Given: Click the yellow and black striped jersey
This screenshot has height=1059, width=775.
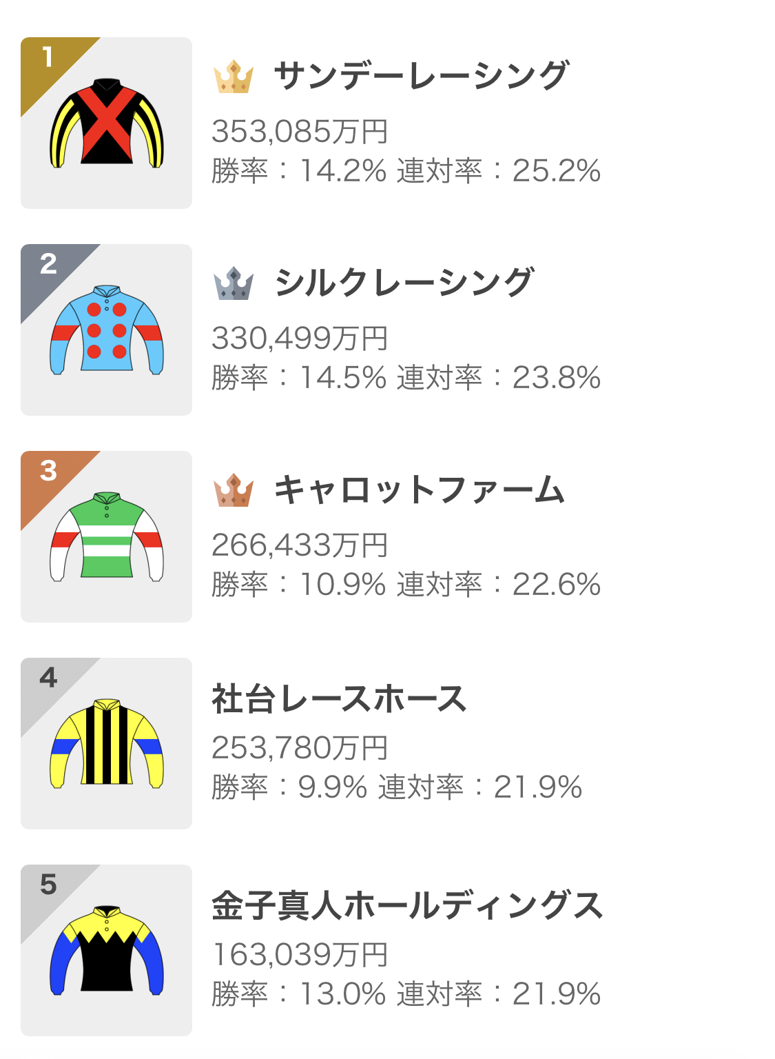Looking at the screenshot, I should click(107, 744).
